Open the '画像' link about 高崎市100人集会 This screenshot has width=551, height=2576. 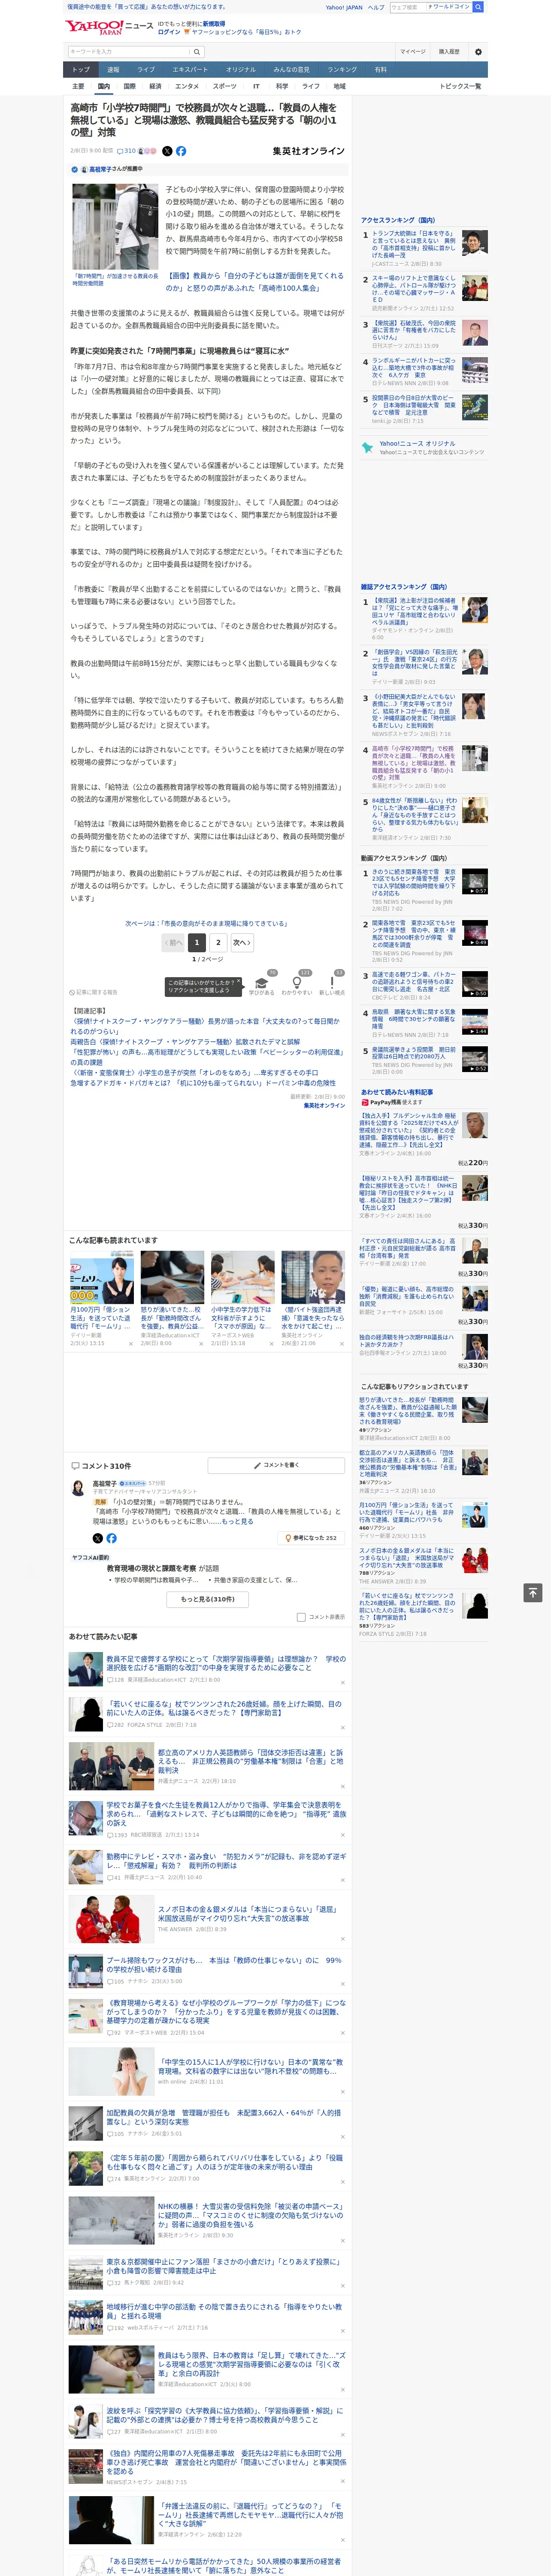(255, 281)
